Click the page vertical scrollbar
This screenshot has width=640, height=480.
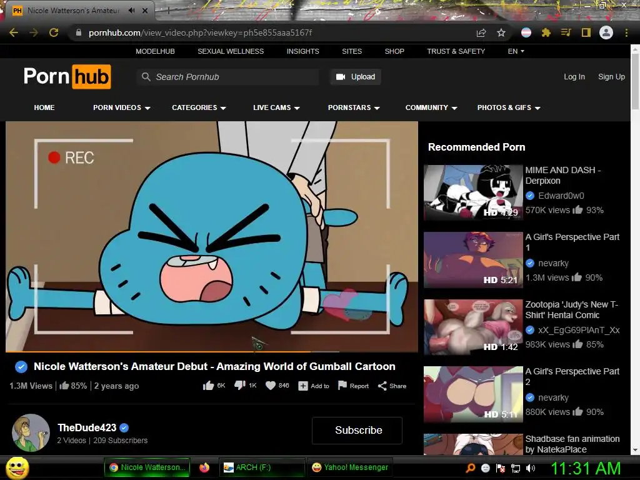point(635,81)
